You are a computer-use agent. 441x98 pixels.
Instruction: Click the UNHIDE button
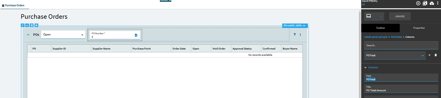click(400, 16)
